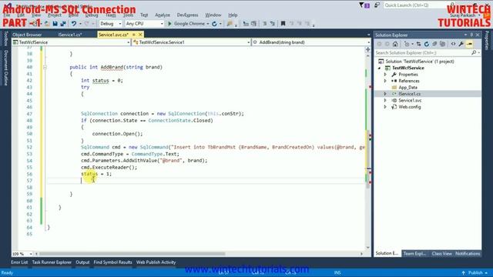Click Forward arrow in Solution Explorer toolbar
The image size is (493, 277).
pyautogui.click(x=387, y=44)
